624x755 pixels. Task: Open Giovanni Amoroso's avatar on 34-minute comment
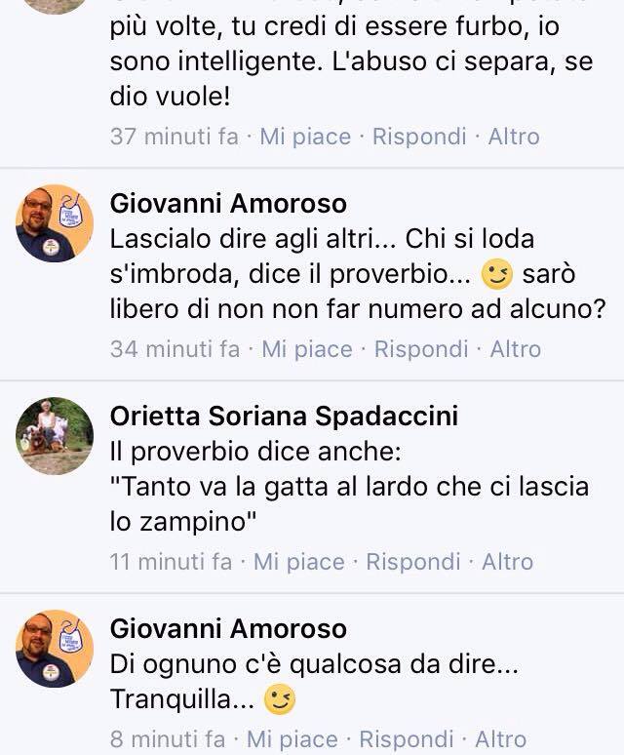coord(55,223)
